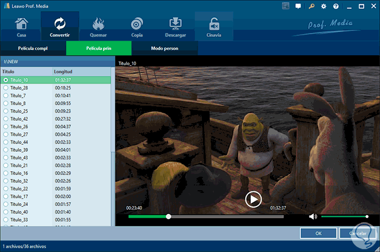380x252 pixels.
Task: Select the Titulo_33 radio button
Action: 5,219
